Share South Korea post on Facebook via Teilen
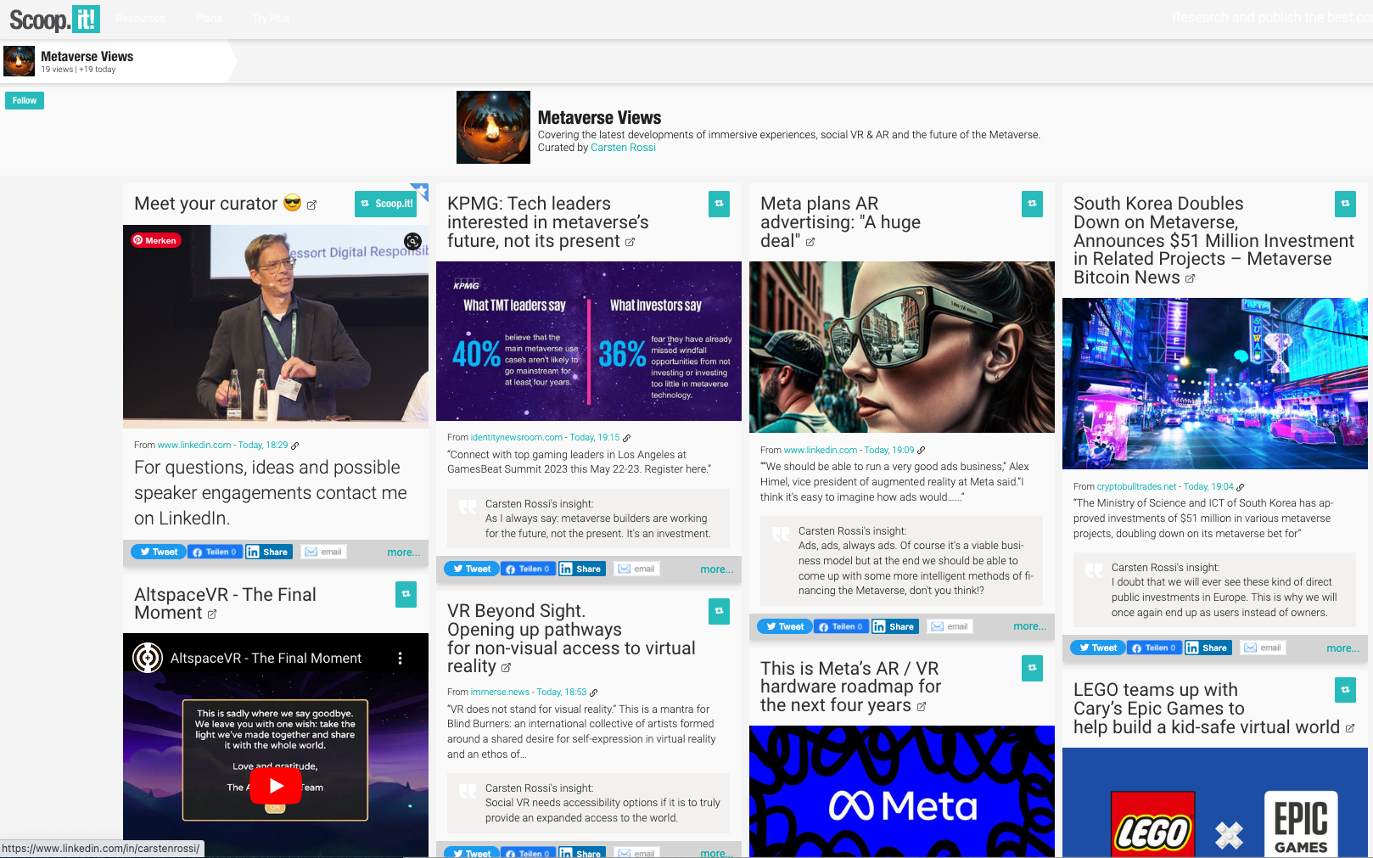Viewport: 1373px width, 858px height. (x=1154, y=648)
